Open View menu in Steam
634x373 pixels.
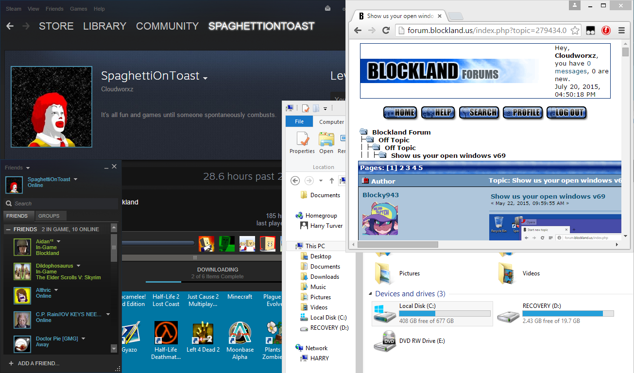click(x=34, y=9)
